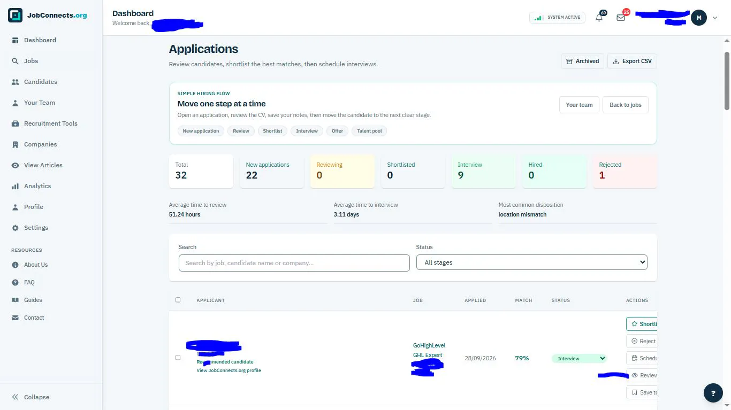Click the page vertical scrollbar
The image size is (731, 410).
pyautogui.click(x=727, y=80)
